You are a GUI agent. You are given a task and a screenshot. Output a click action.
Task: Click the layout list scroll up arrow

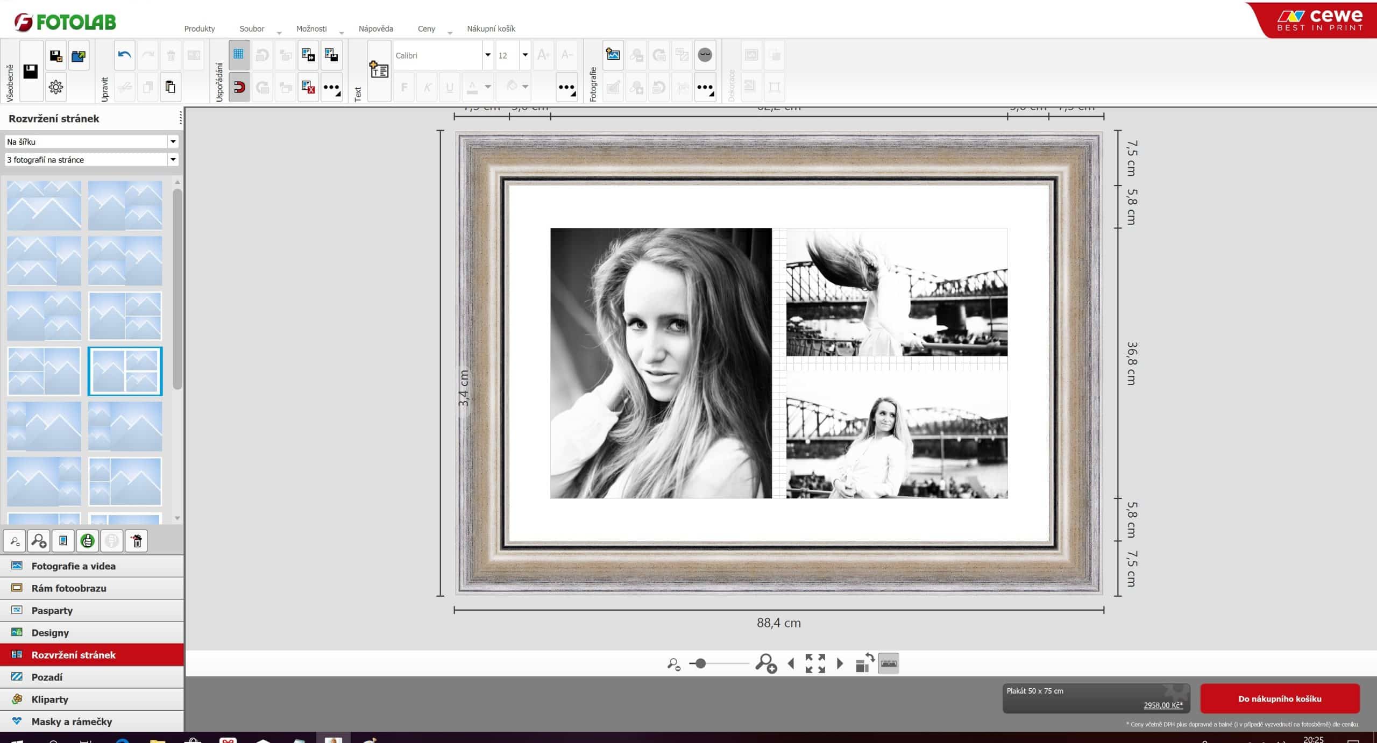178,183
